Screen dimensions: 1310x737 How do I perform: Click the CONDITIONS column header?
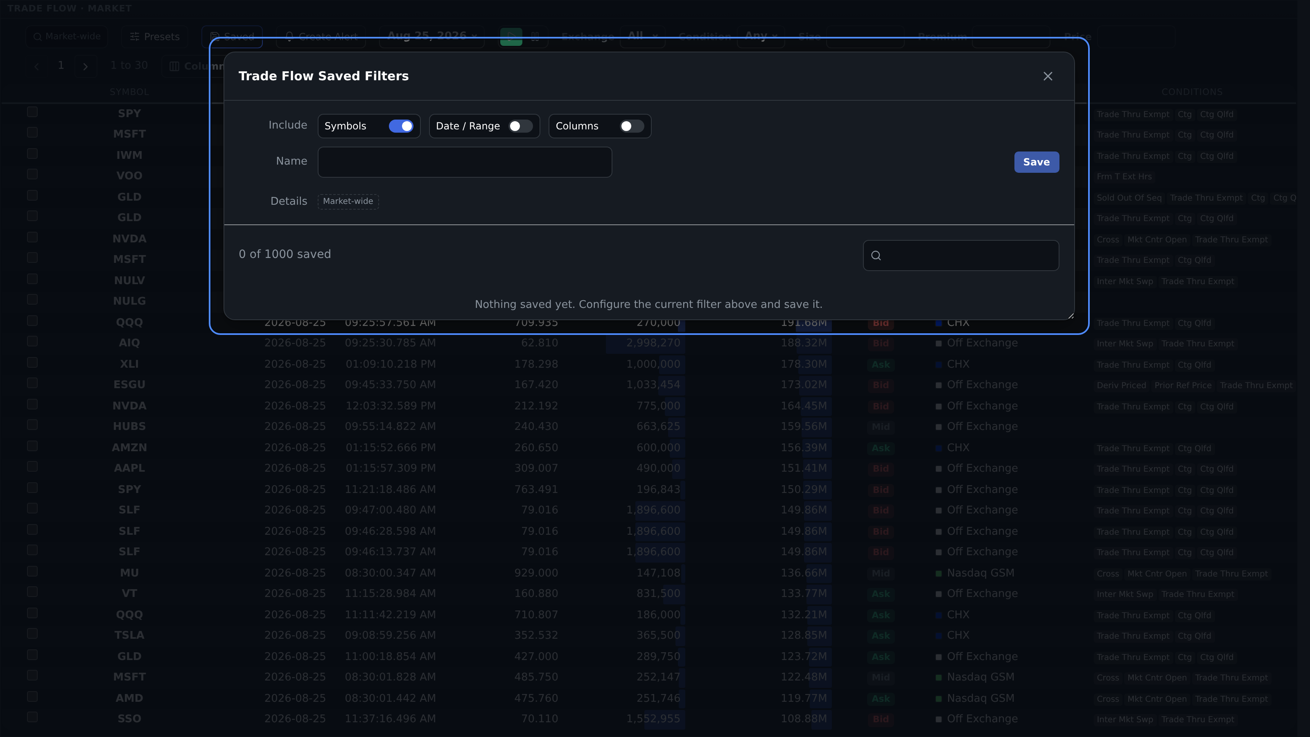coord(1192,92)
